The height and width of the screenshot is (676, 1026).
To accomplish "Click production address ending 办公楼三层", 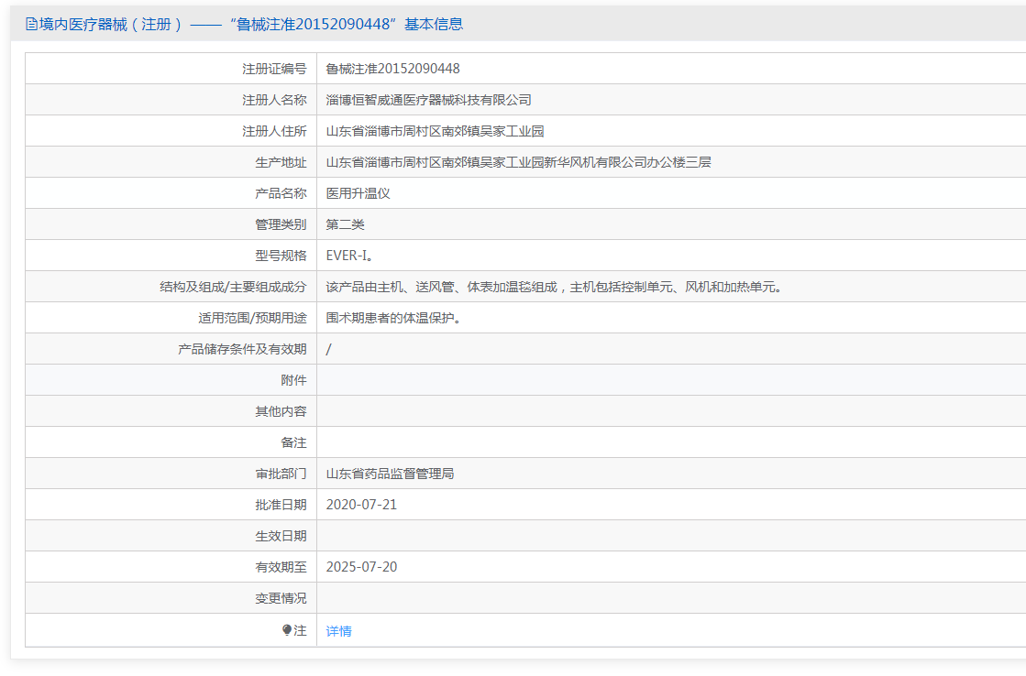I will tap(518, 162).
